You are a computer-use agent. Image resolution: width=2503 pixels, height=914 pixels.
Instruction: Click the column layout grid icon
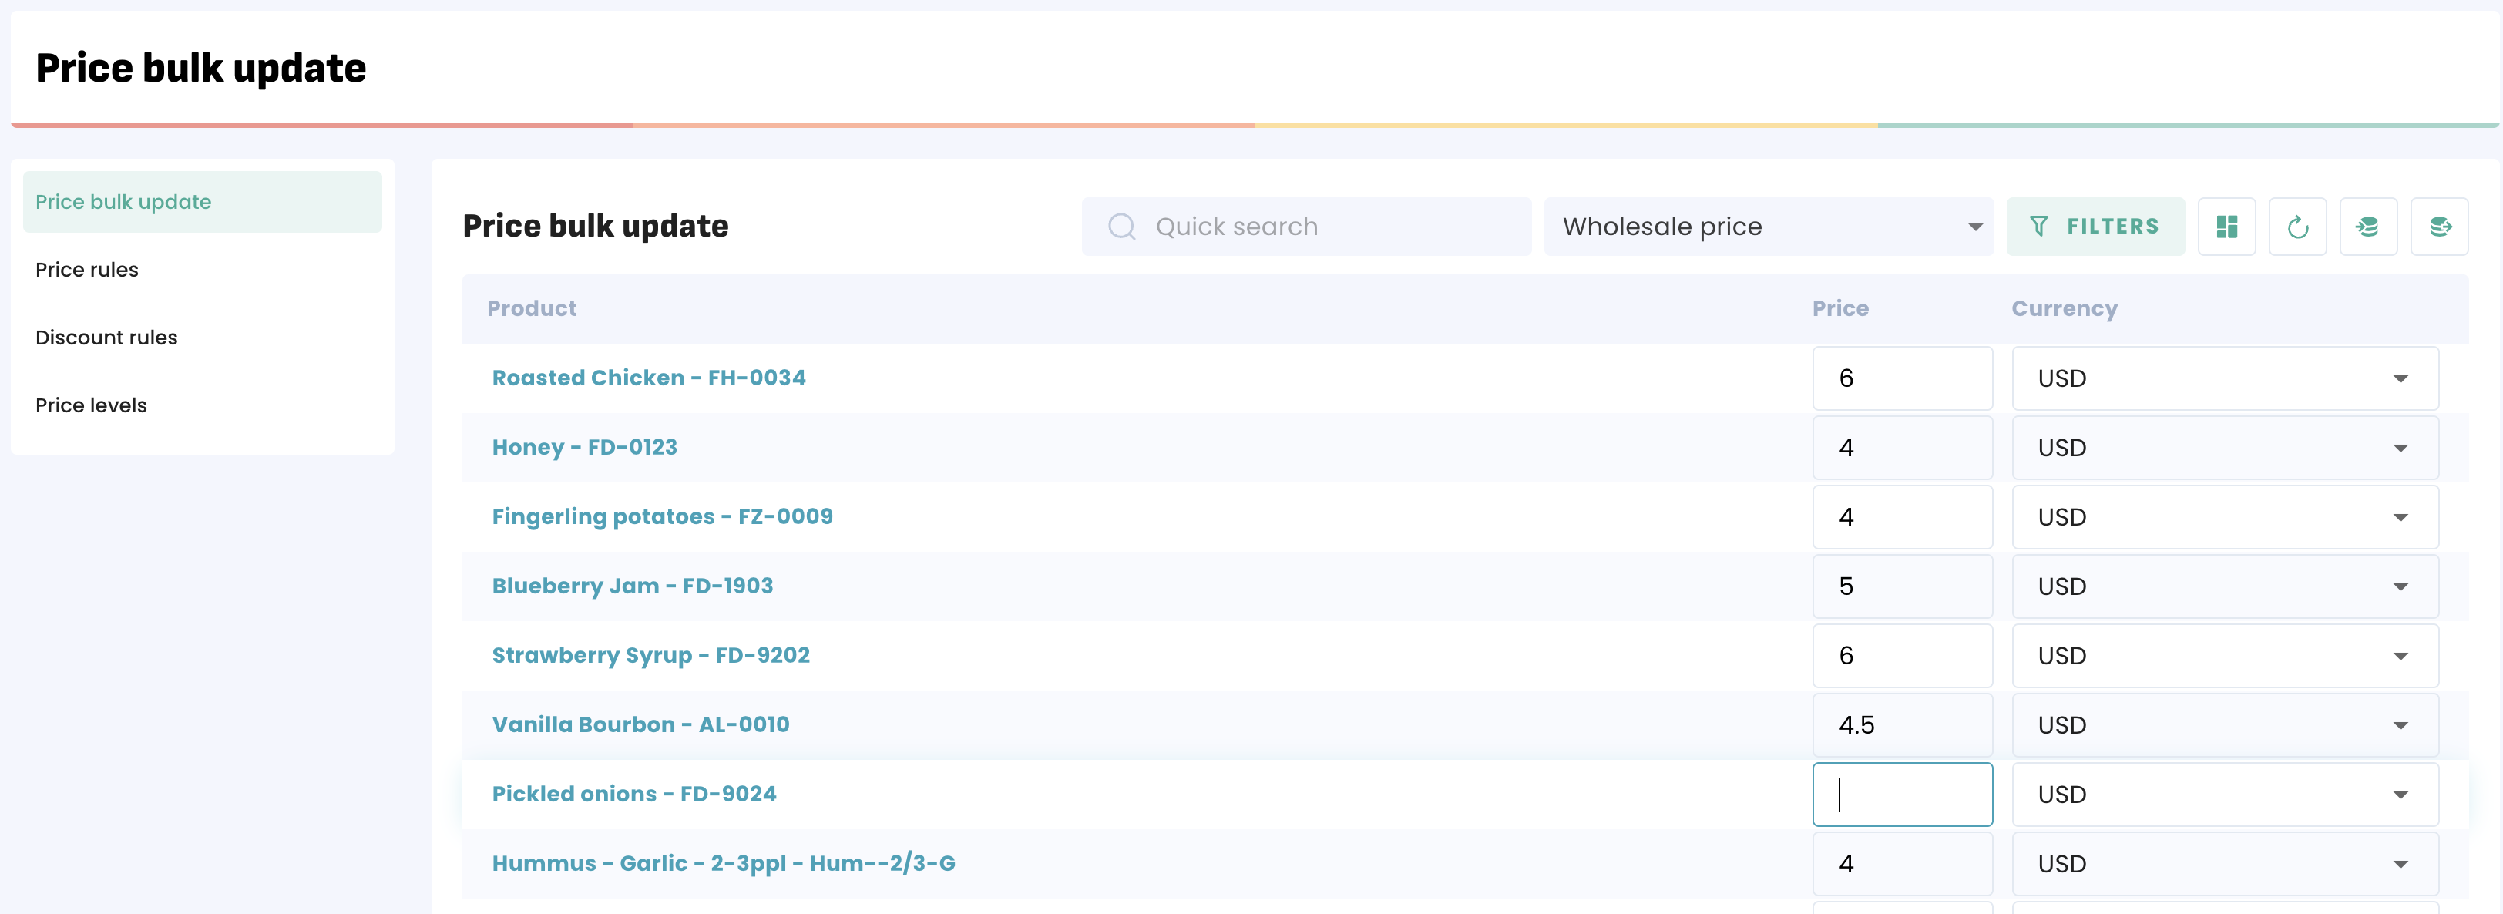(x=2226, y=227)
